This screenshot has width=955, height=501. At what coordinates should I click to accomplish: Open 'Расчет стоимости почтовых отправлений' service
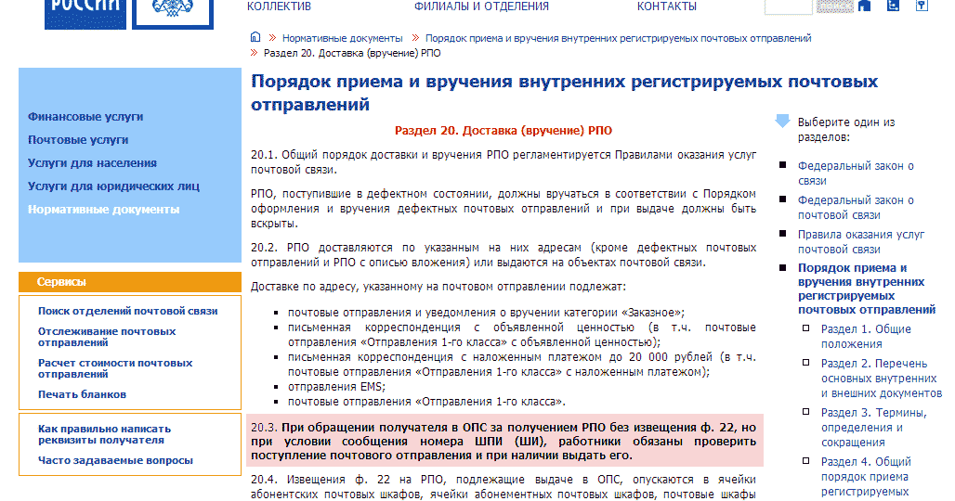(115, 368)
